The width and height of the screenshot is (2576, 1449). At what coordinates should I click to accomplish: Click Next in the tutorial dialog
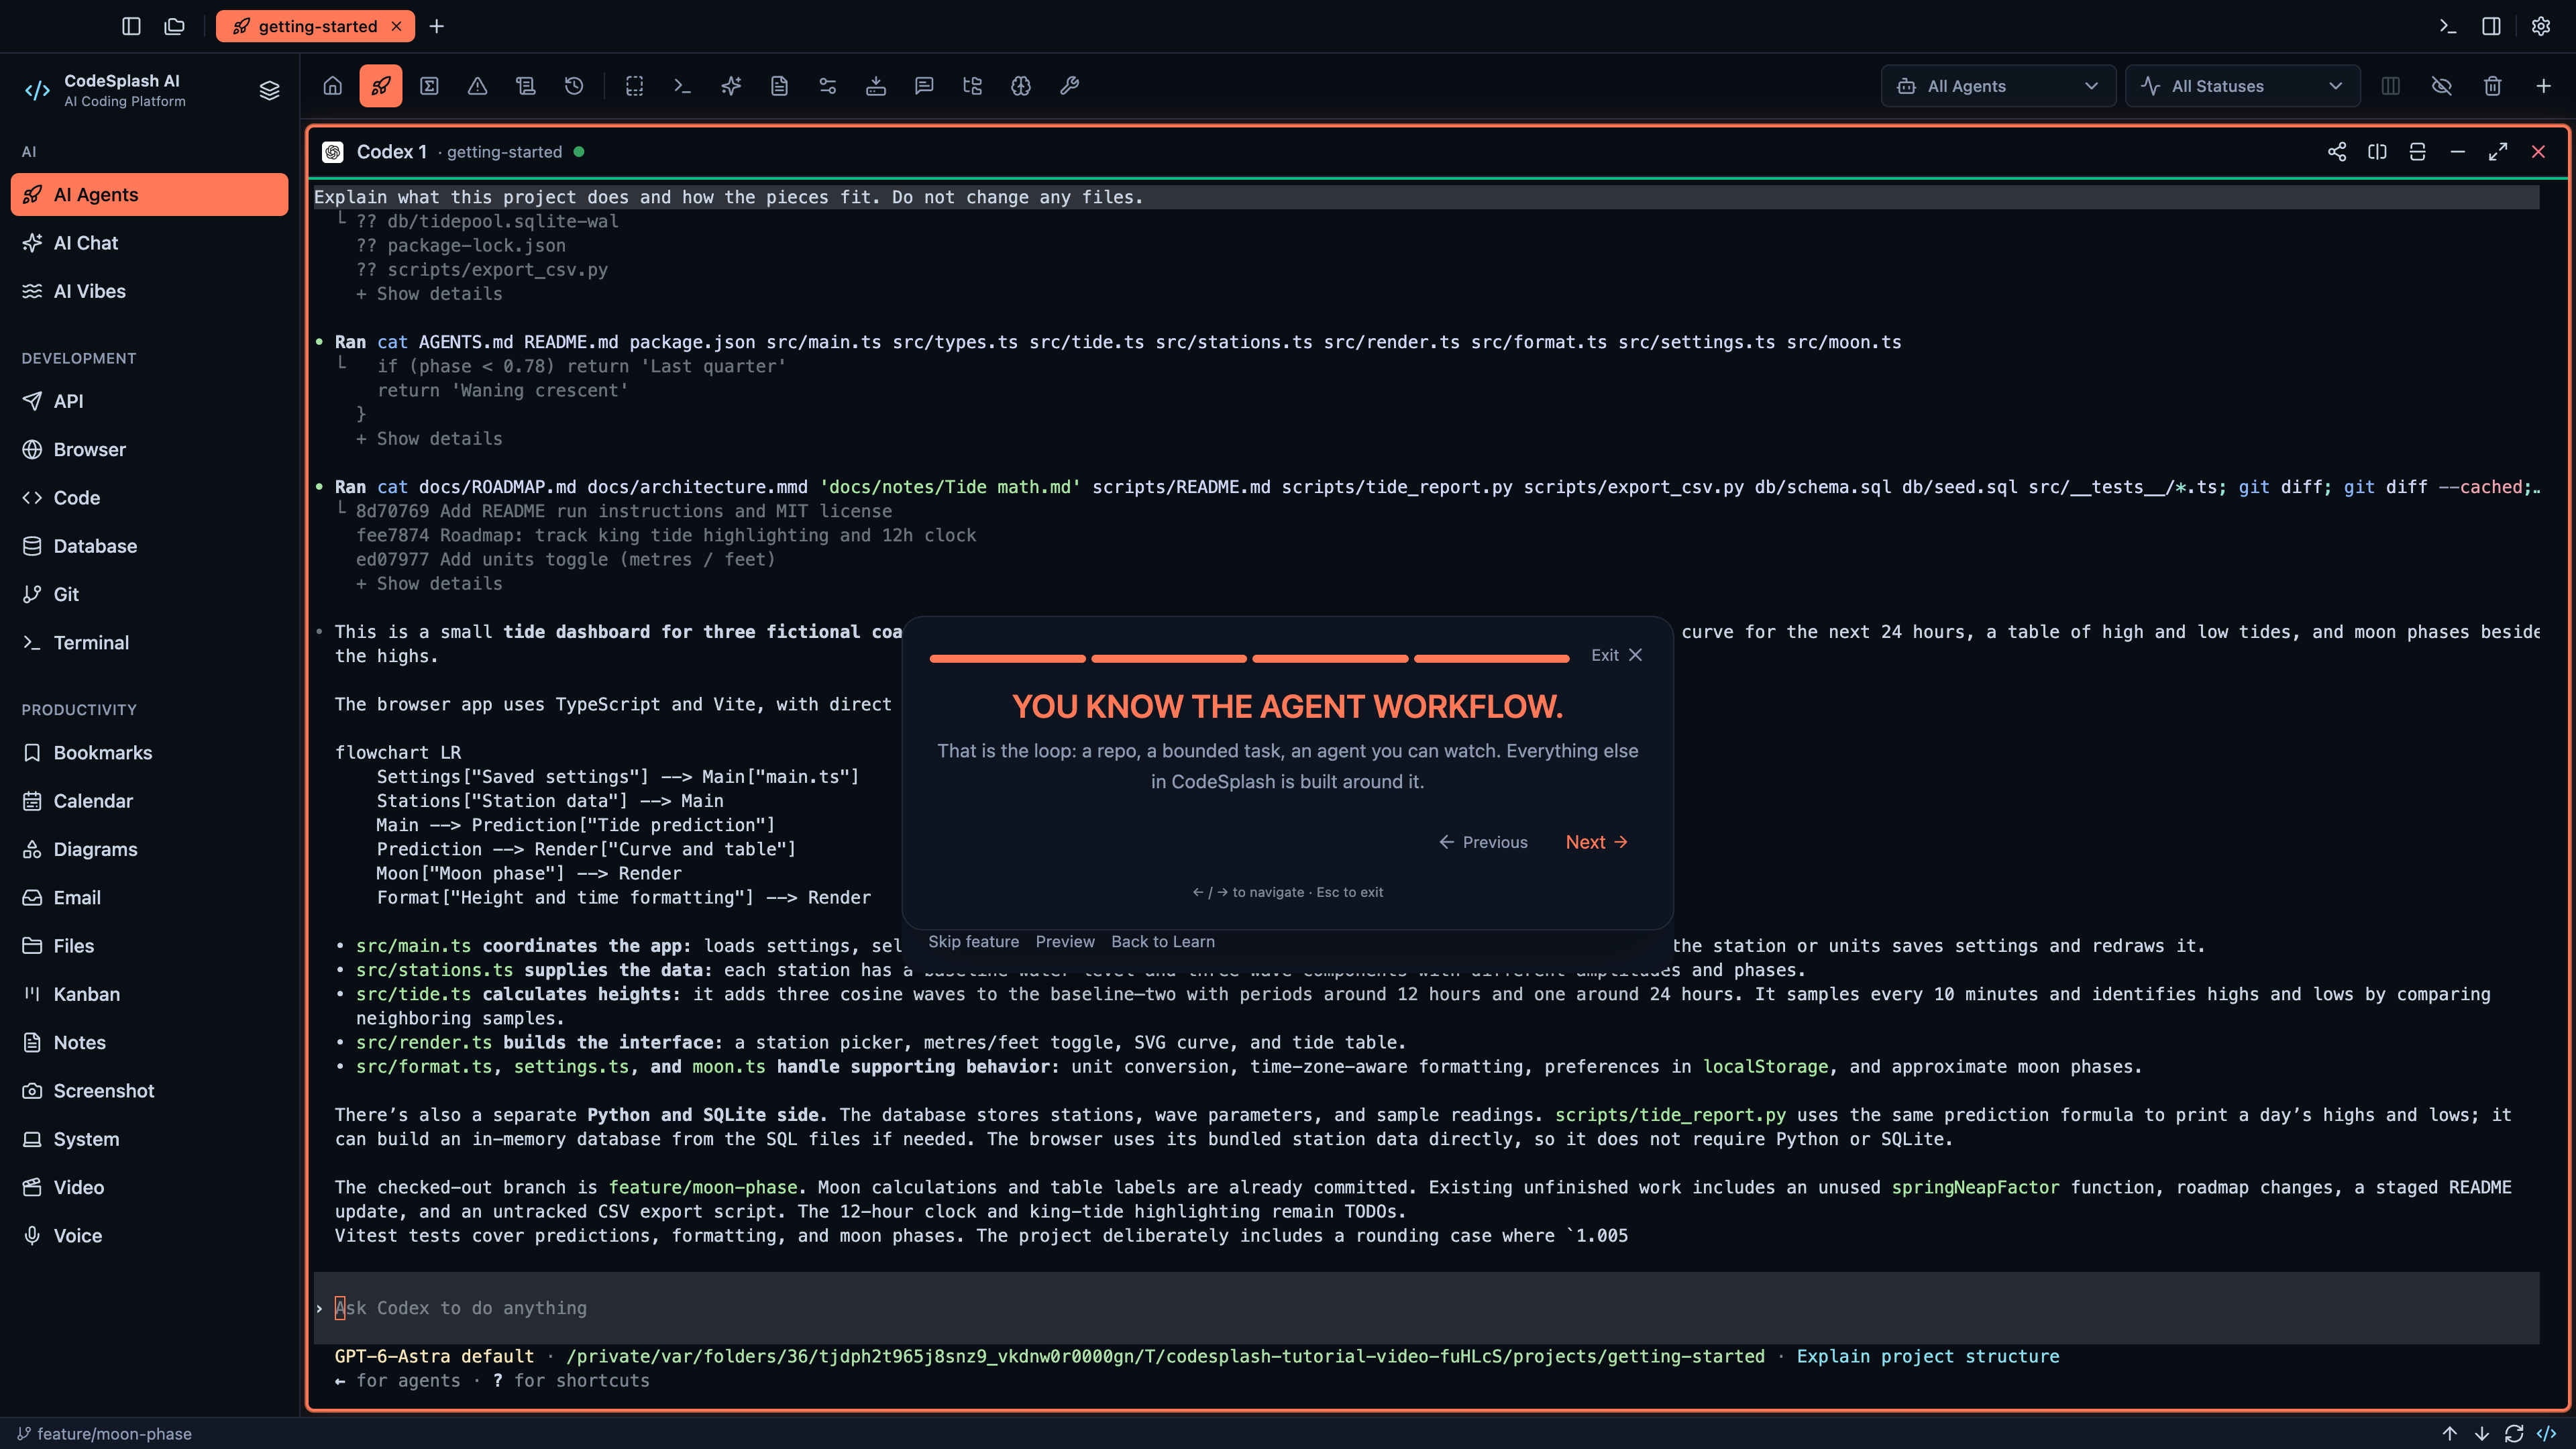[x=1597, y=842]
